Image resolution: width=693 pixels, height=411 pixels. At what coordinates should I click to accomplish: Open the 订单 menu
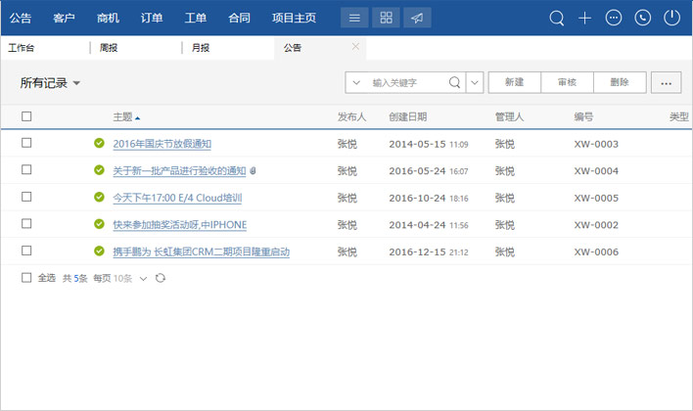tap(152, 18)
